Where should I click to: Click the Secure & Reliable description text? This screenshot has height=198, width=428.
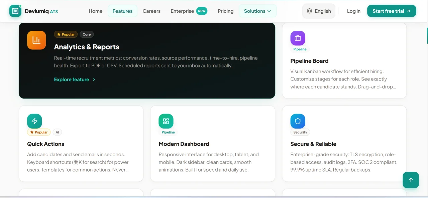[344, 162]
